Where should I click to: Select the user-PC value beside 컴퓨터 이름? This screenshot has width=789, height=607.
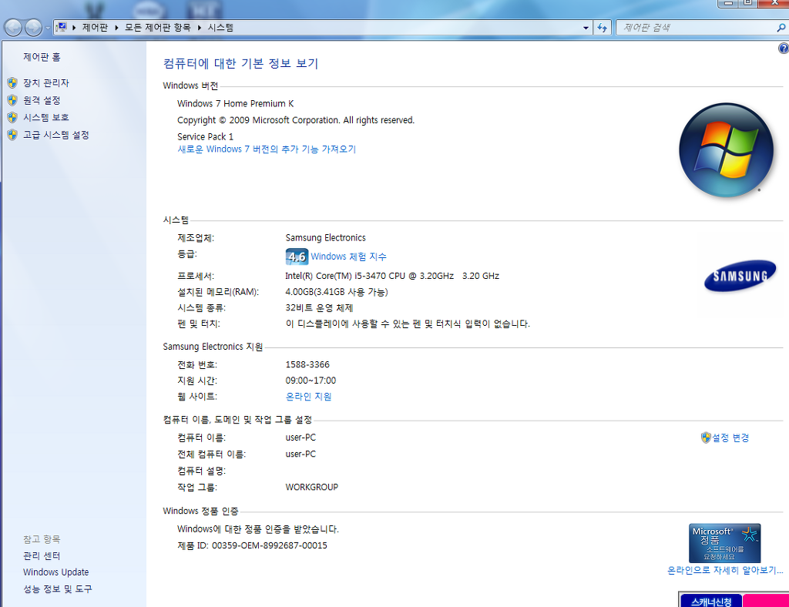(301, 438)
